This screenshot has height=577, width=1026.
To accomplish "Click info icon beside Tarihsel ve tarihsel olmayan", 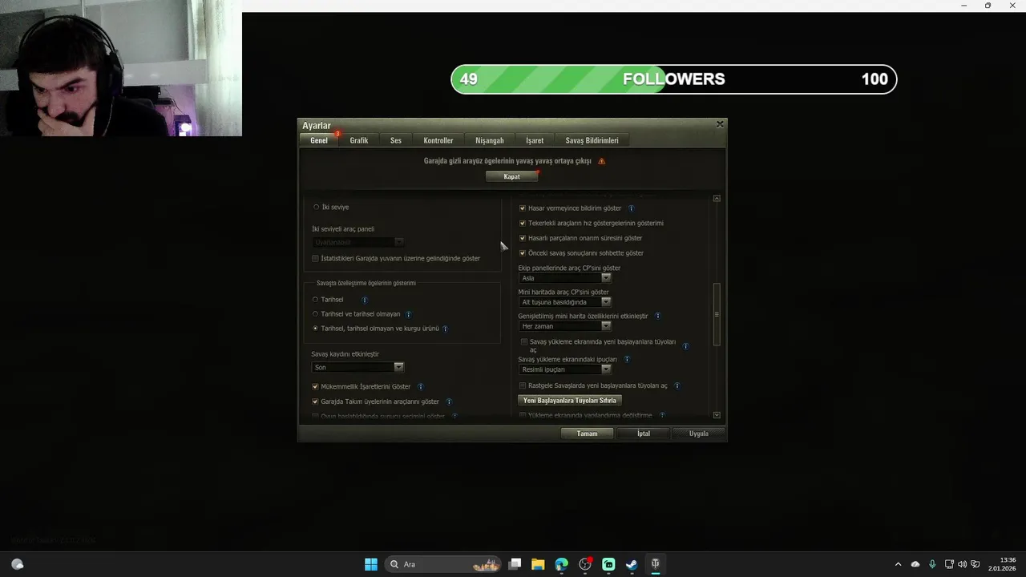I will [409, 314].
